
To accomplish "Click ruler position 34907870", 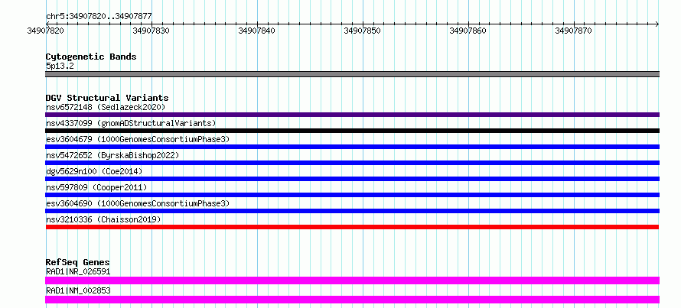I will [x=574, y=31].
